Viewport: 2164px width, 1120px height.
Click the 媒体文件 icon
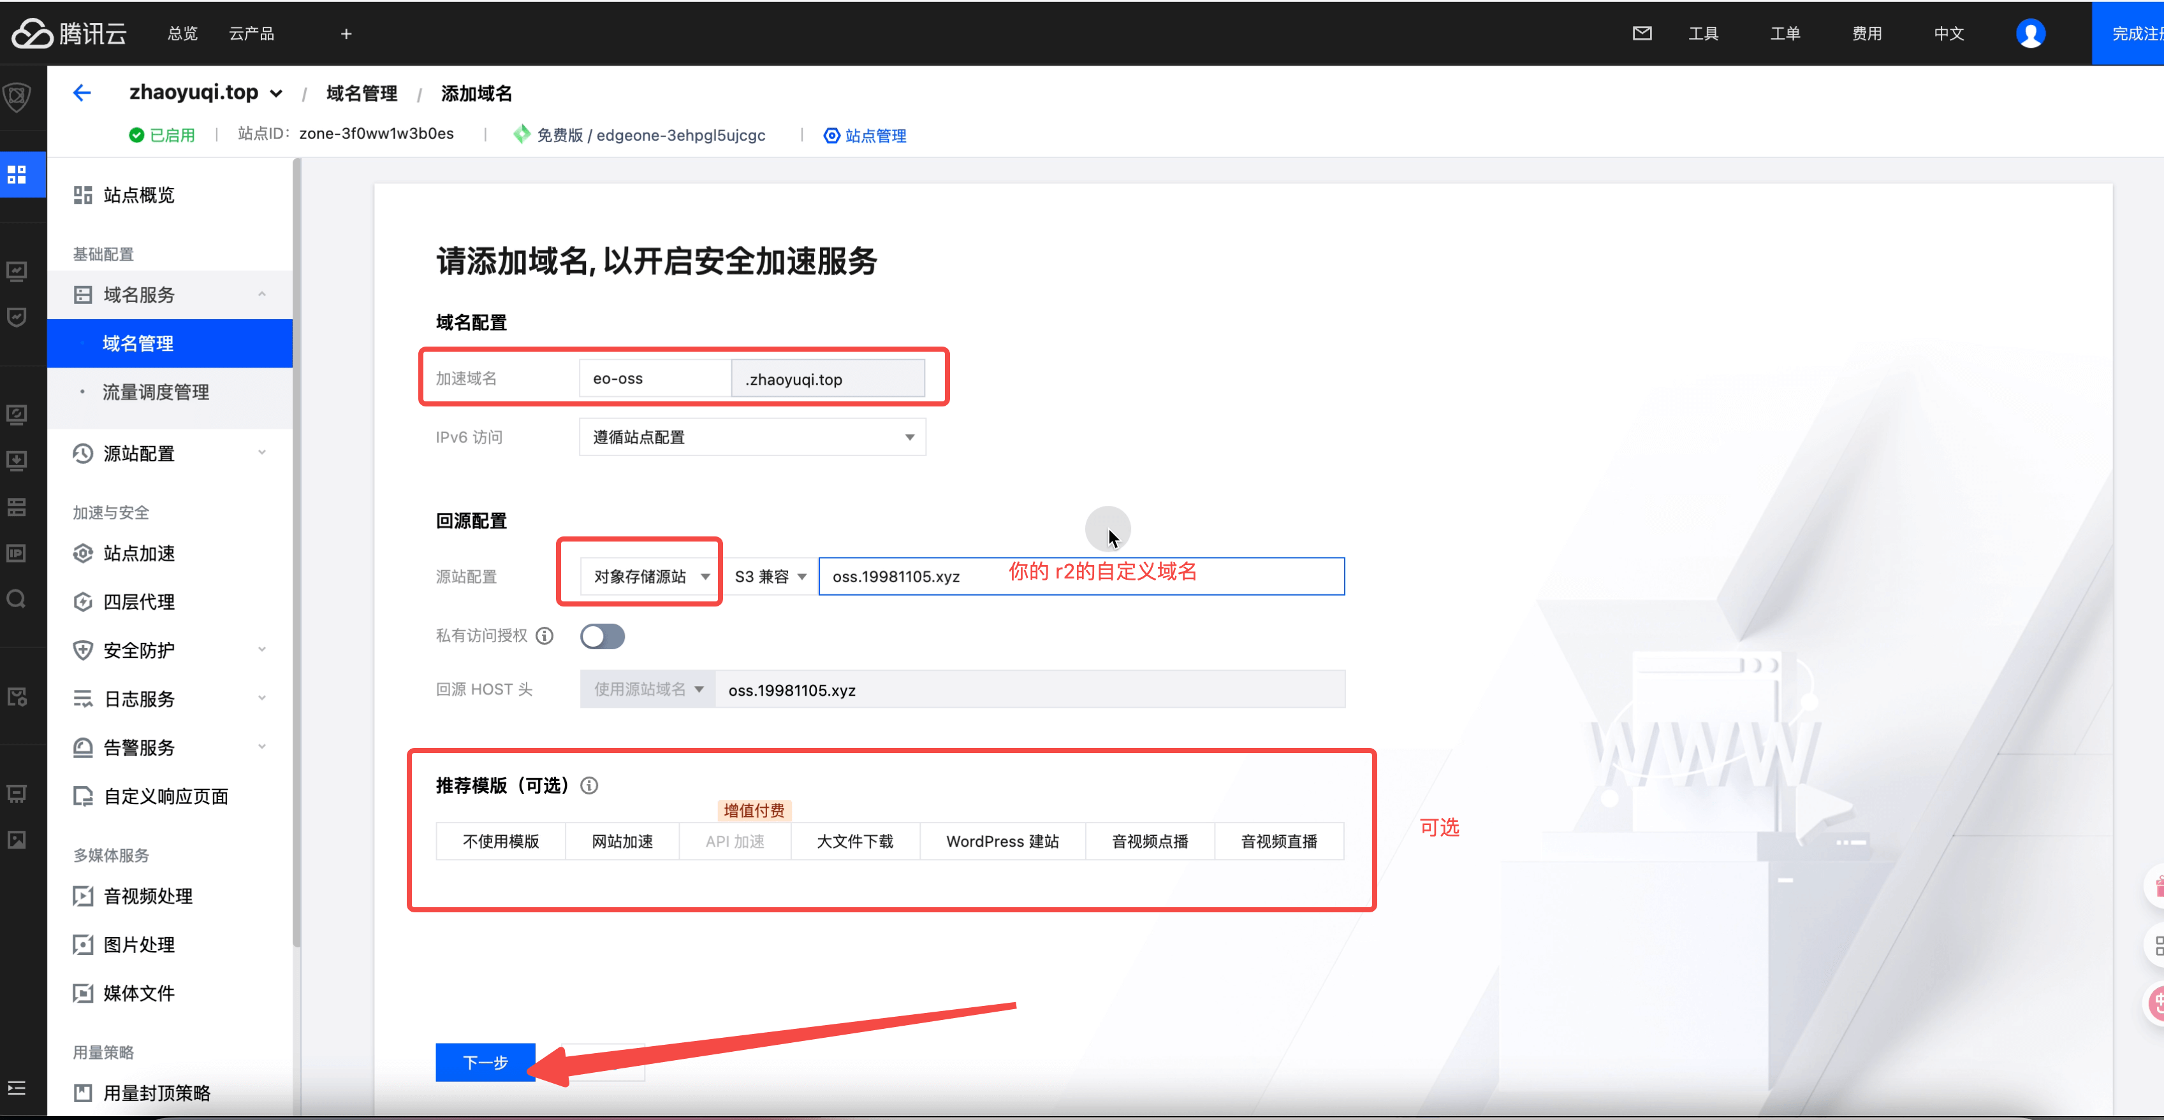click(x=82, y=993)
